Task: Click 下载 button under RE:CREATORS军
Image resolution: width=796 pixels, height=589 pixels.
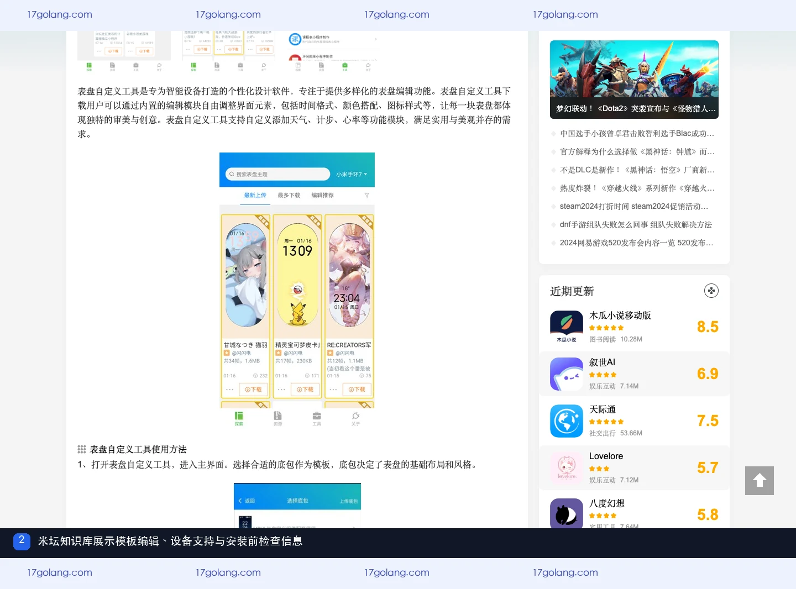Action: click(357, 390)
